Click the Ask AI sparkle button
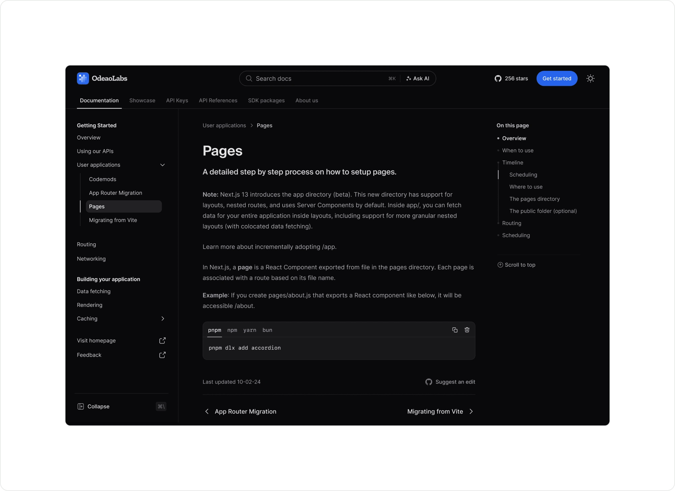675x491 pixels. pos(418,78)
